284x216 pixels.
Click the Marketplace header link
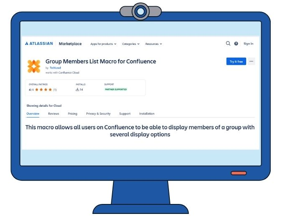coord(70,44)
